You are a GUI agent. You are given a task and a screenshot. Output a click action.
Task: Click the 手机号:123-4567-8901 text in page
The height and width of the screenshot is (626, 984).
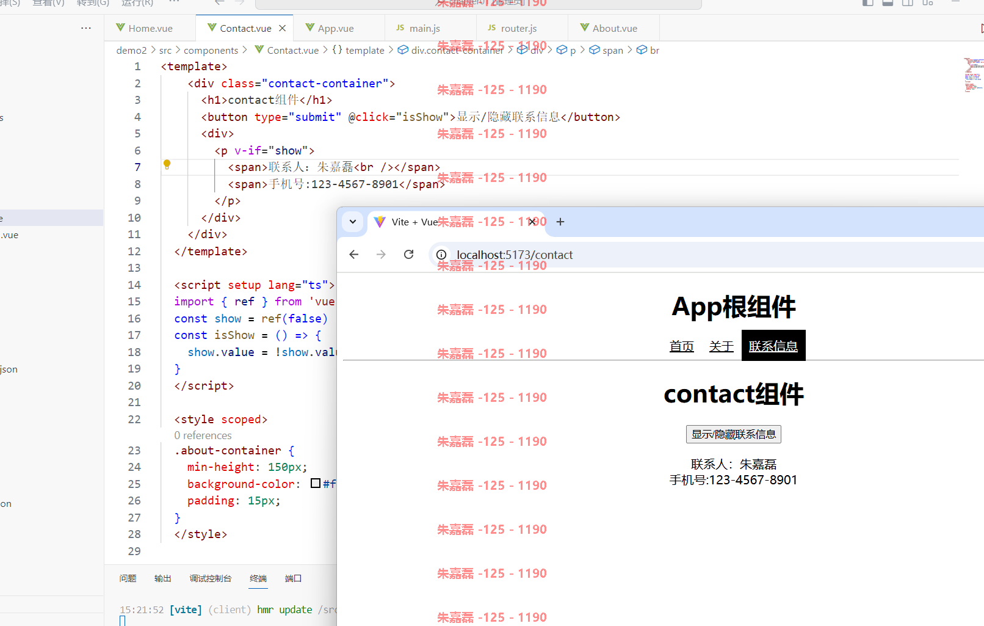tap(734, 480)
